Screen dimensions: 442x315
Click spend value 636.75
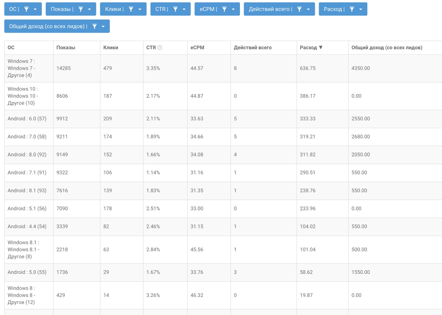(x=308, y=68)
